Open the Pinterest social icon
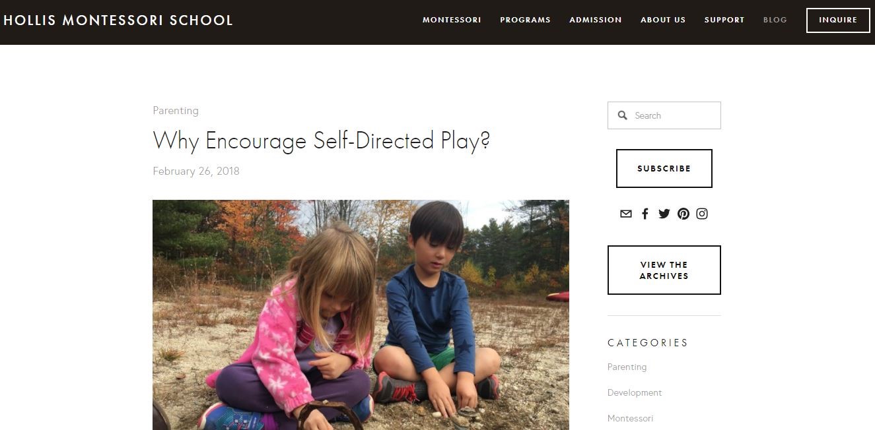The height and width of the screenshot is (430, 875). coord(683,214)
